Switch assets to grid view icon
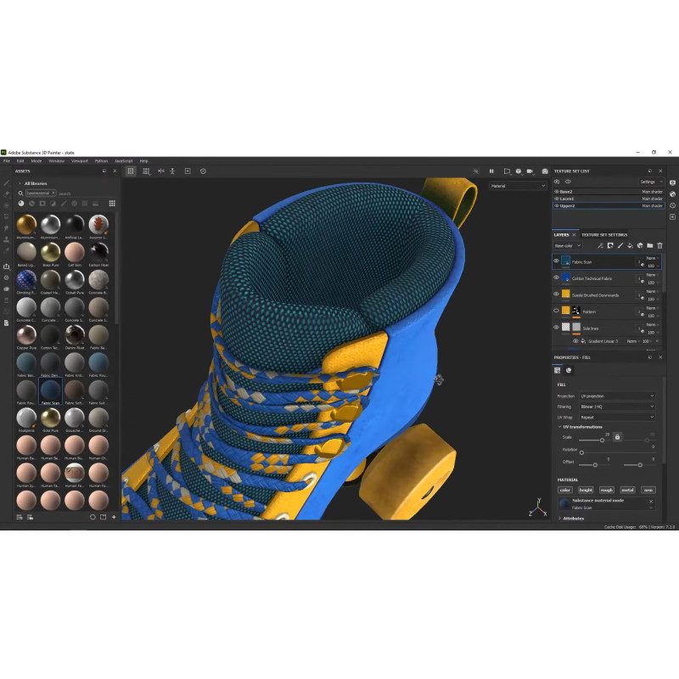Viewport: 679px width, 679px height. pos(112,204)
